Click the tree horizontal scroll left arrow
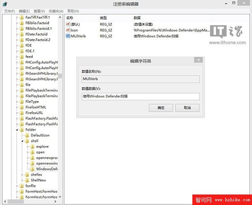 pyautogui.click(x=5, y=201)
